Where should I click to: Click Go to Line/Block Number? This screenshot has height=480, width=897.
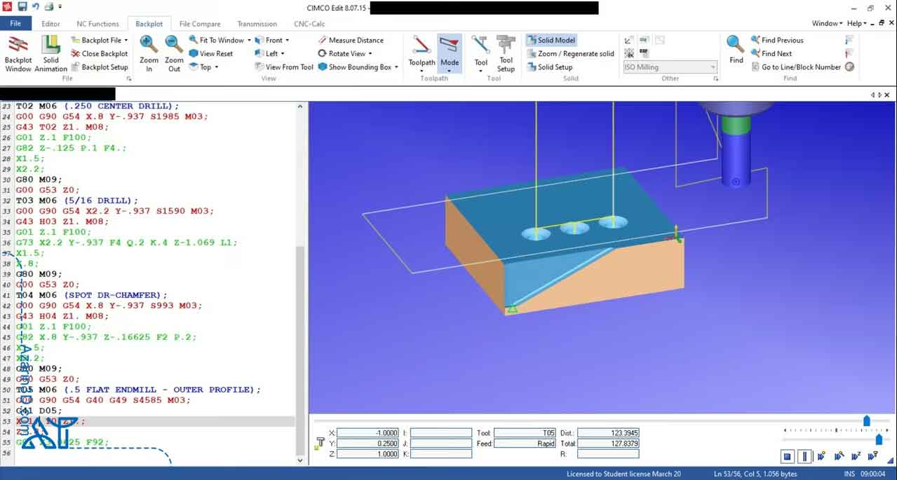tap(801, 67)
